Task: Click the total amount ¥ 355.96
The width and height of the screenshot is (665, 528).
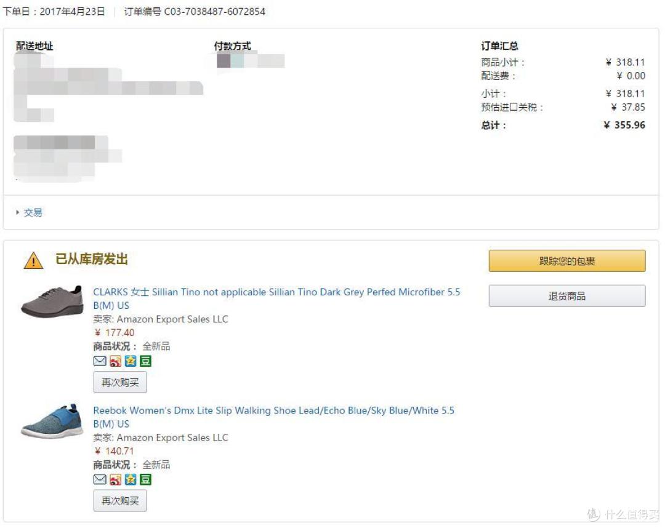Action: [x=624, y=125]
